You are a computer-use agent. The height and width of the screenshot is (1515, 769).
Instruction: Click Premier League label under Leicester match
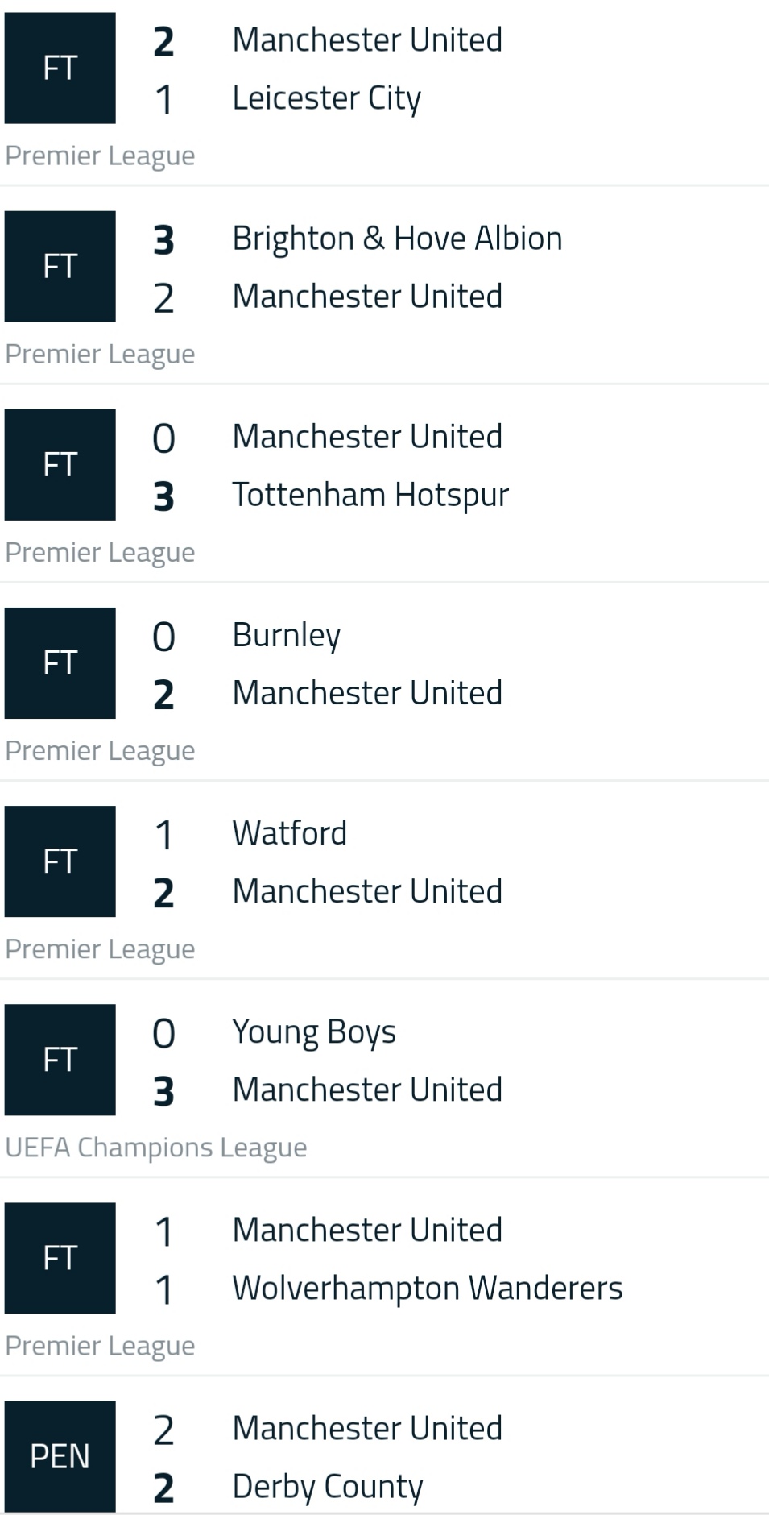tap(100, 156)
